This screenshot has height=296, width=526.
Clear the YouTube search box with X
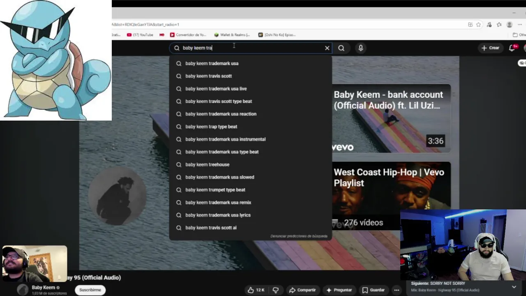click(327, 48)
